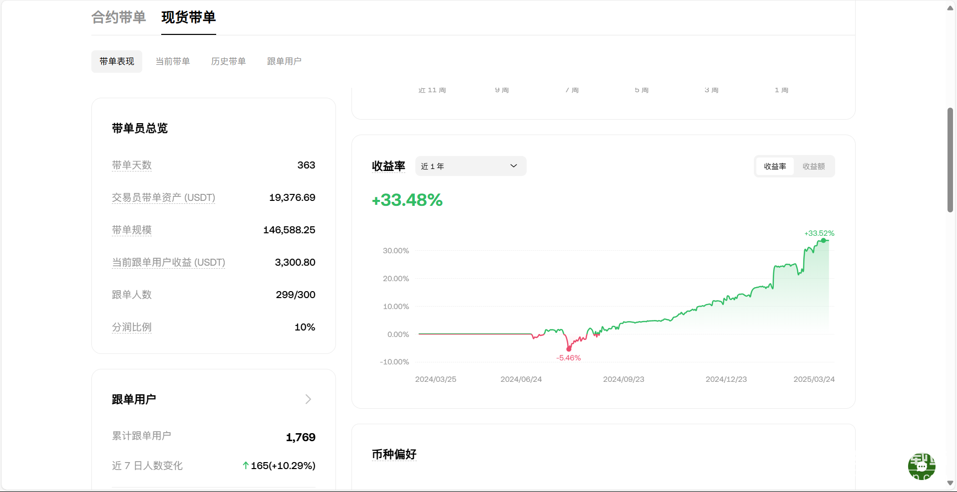Screen dimensions: 957x492
Task: Click scrollbar down arrow
Action: point(950,483)
